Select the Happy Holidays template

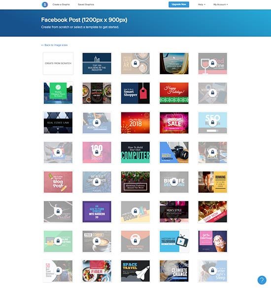(174, 93)
